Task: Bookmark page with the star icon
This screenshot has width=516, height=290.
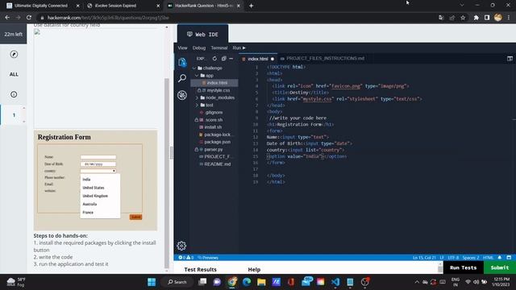Action: pyautogui.click(x=463, y=18)
